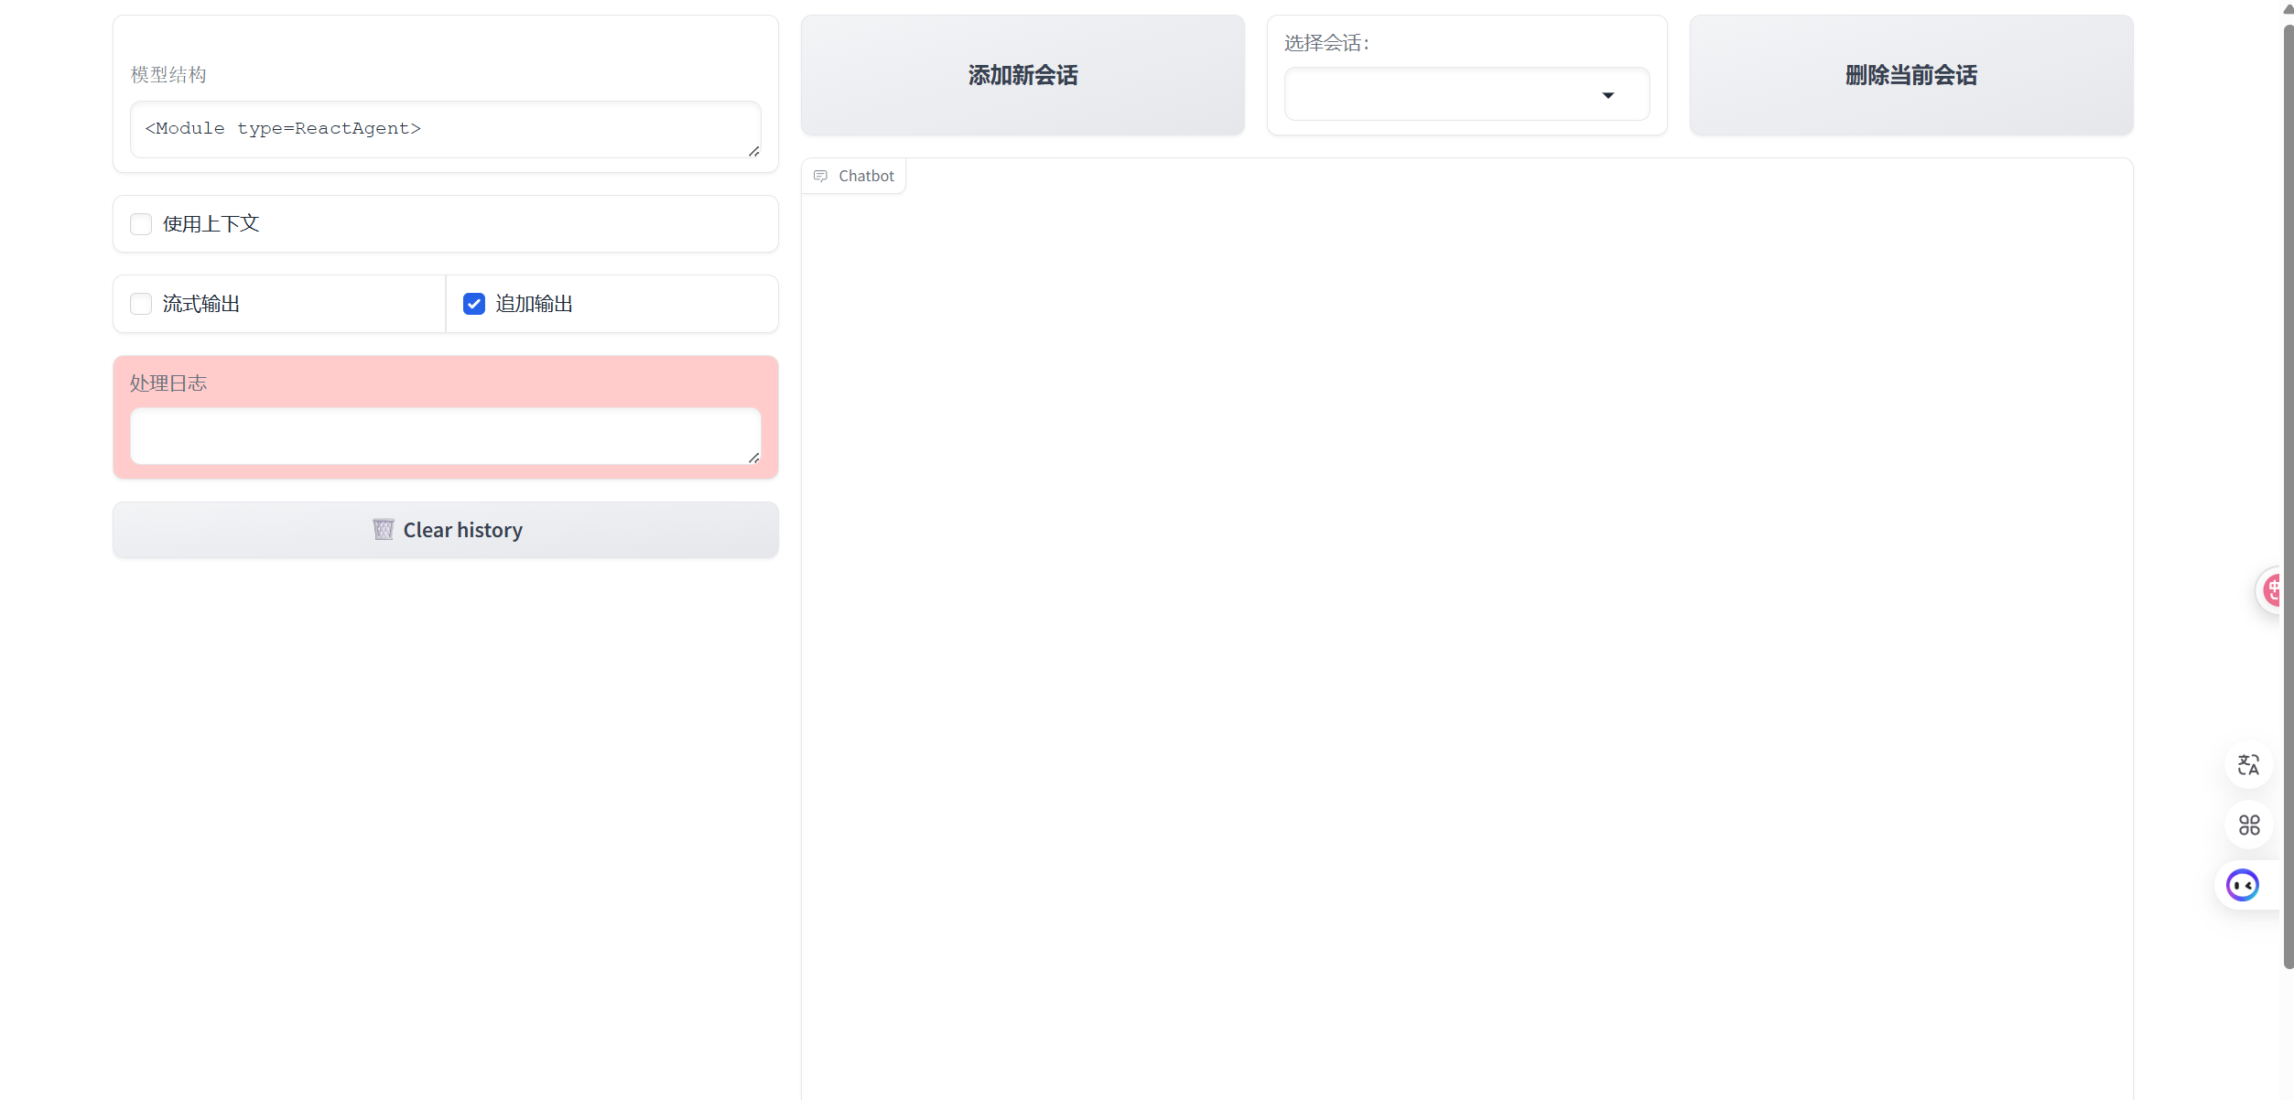Viewport: 2294px width, 1100px height.
Task: Expand the session selector dropdown arrow
Action: coord(1608,94)
